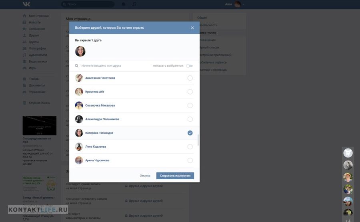360x222 pixels.
Task: Select the circle for Лена Кодзаева
Action: coord(190,147)
